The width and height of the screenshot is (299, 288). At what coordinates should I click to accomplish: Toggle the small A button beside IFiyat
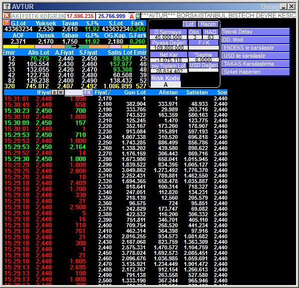[55, 93]
